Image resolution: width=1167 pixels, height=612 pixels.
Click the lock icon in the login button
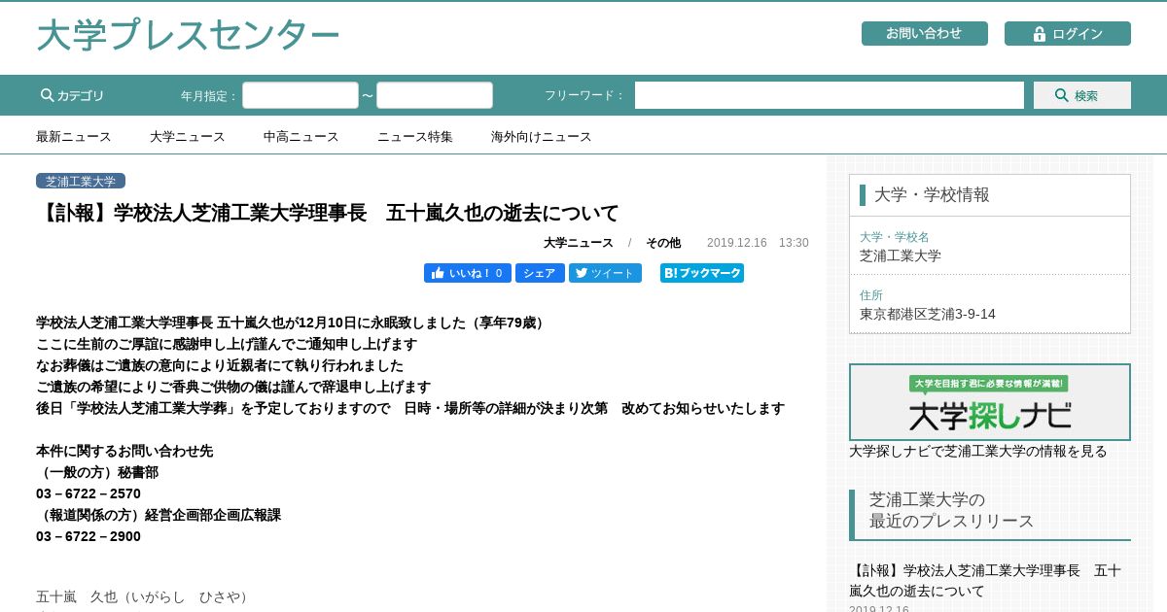1039,34
